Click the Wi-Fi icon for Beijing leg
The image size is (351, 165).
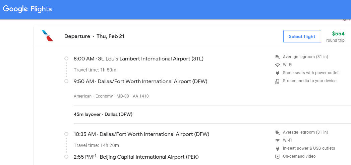point(278,140)
